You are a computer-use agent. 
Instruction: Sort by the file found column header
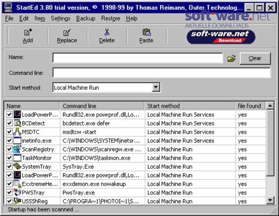[250, 106]
